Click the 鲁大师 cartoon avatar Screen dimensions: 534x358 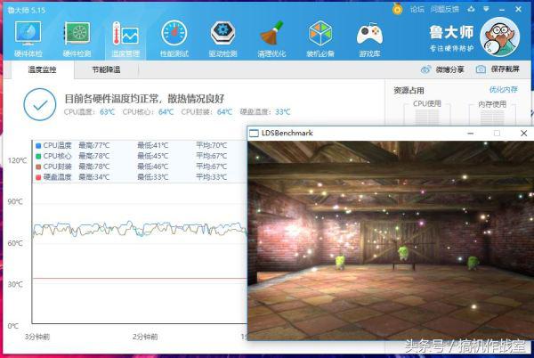tap(499, 37)
